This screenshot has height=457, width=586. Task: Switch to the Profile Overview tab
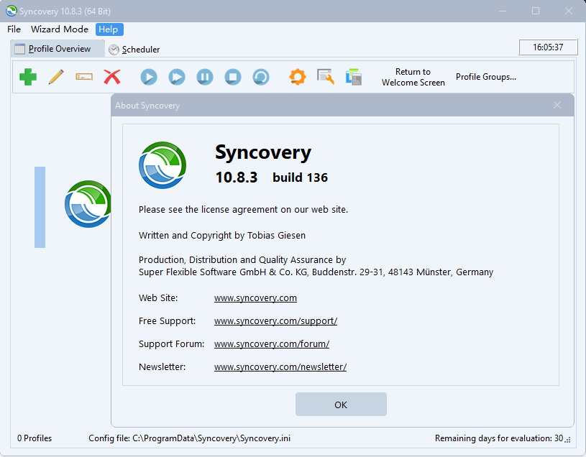coord(58,49)
